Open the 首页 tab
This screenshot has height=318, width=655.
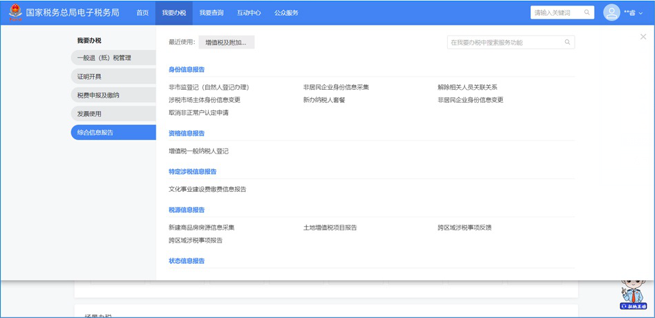point(142,13)
